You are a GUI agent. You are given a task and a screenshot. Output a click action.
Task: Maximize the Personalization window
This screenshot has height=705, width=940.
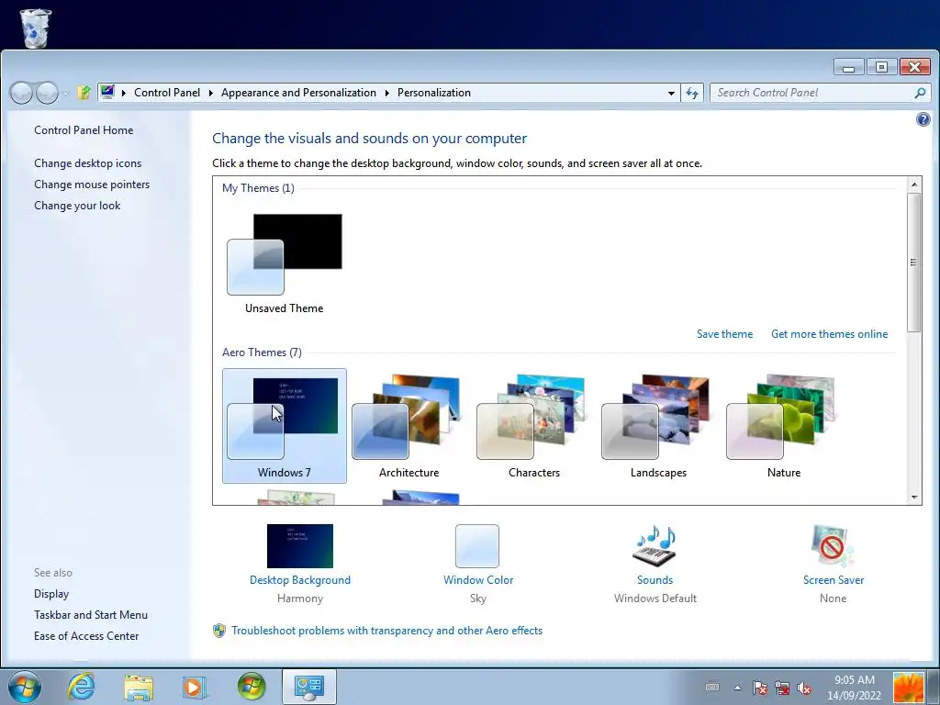[x=881, y=66]
